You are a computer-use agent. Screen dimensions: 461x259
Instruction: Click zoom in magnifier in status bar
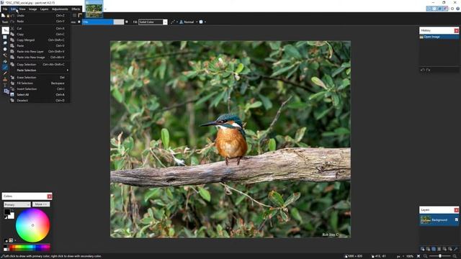(x=455, y=256)
